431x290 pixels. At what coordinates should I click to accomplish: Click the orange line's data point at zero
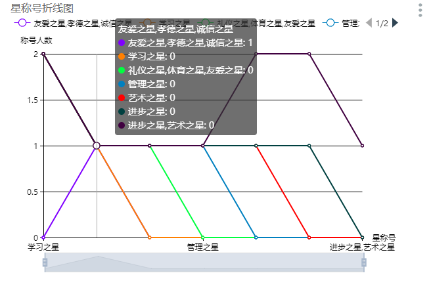[x=150, y=238]
